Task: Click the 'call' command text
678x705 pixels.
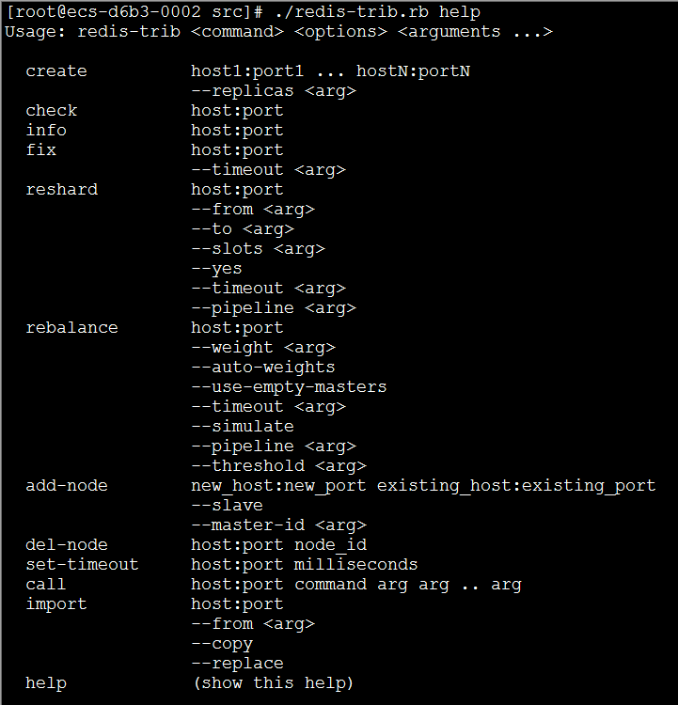Action: (46, 585)
